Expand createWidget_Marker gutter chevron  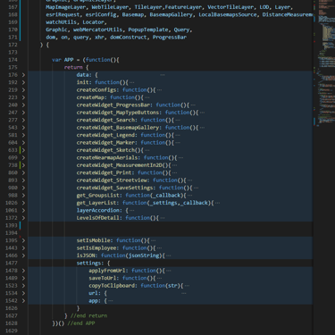pos(23,143)
